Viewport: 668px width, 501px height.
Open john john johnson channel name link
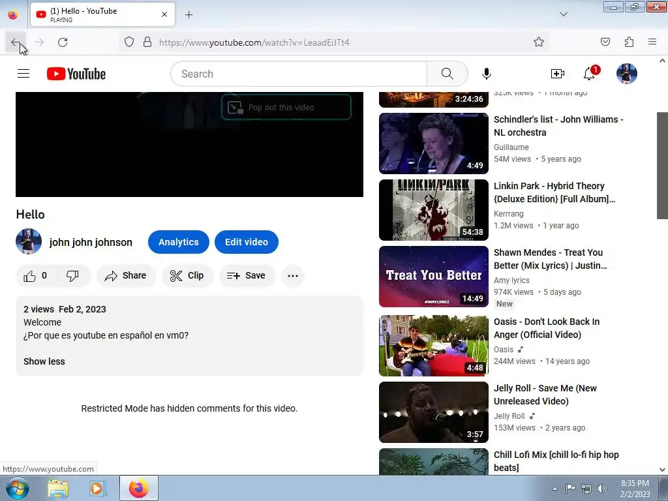point(91,242)
